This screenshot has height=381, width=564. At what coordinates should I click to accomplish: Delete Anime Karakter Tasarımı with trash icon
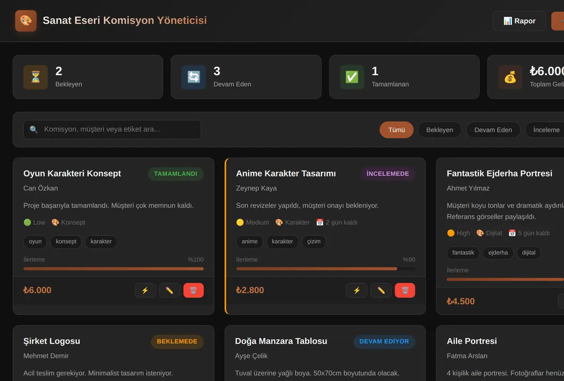point(405,290)
